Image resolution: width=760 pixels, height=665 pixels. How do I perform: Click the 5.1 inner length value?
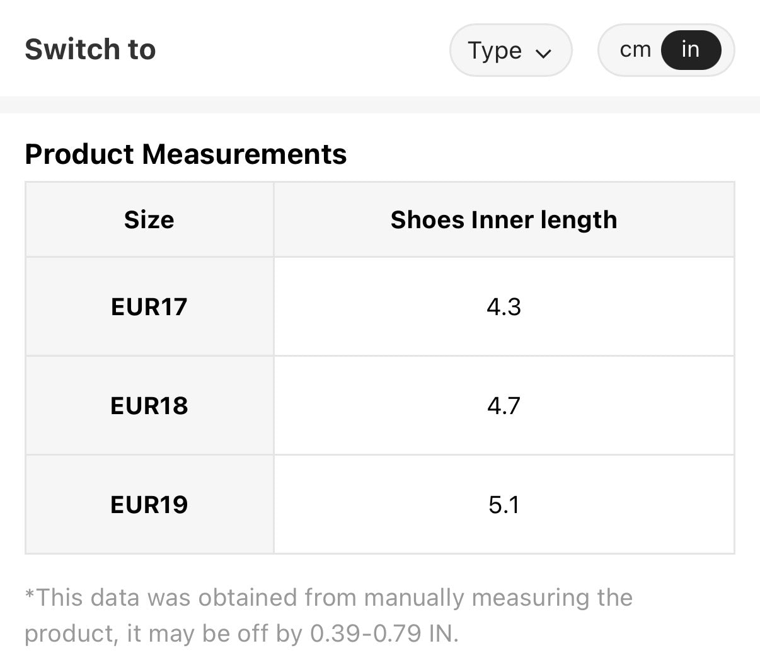coord(504,504)
